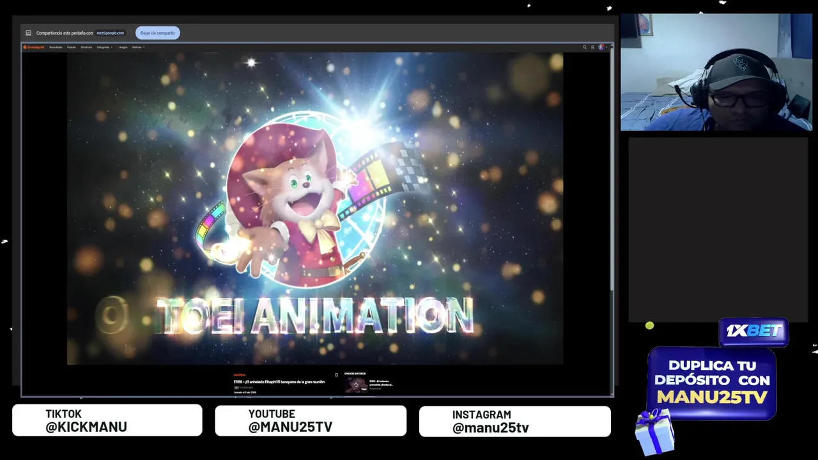This screenshot has height=460, width=818.
Task: Click the Instagram @manu25tv banner
Action: coord(515,422)
